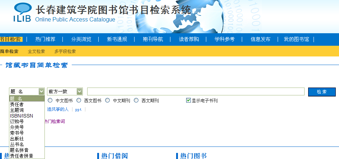Choose 责任者 option in dropdown list
This screenshot has height=159, width=339.
(27, 104)
